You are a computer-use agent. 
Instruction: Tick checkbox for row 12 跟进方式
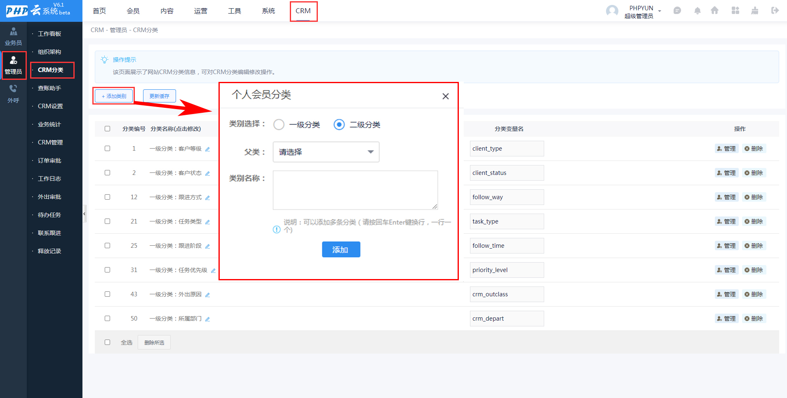click(107, 197)
